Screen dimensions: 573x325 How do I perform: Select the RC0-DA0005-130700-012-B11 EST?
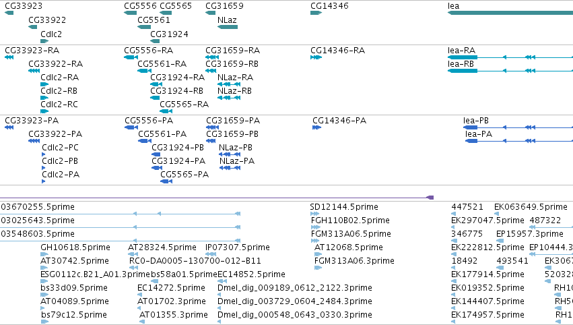click(195, 262)
